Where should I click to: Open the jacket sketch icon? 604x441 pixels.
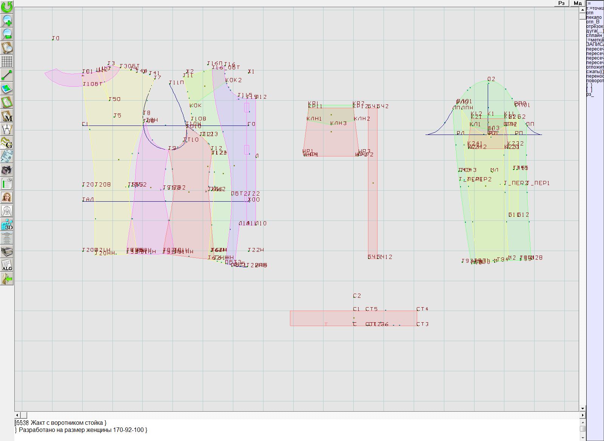click(7, 211)
